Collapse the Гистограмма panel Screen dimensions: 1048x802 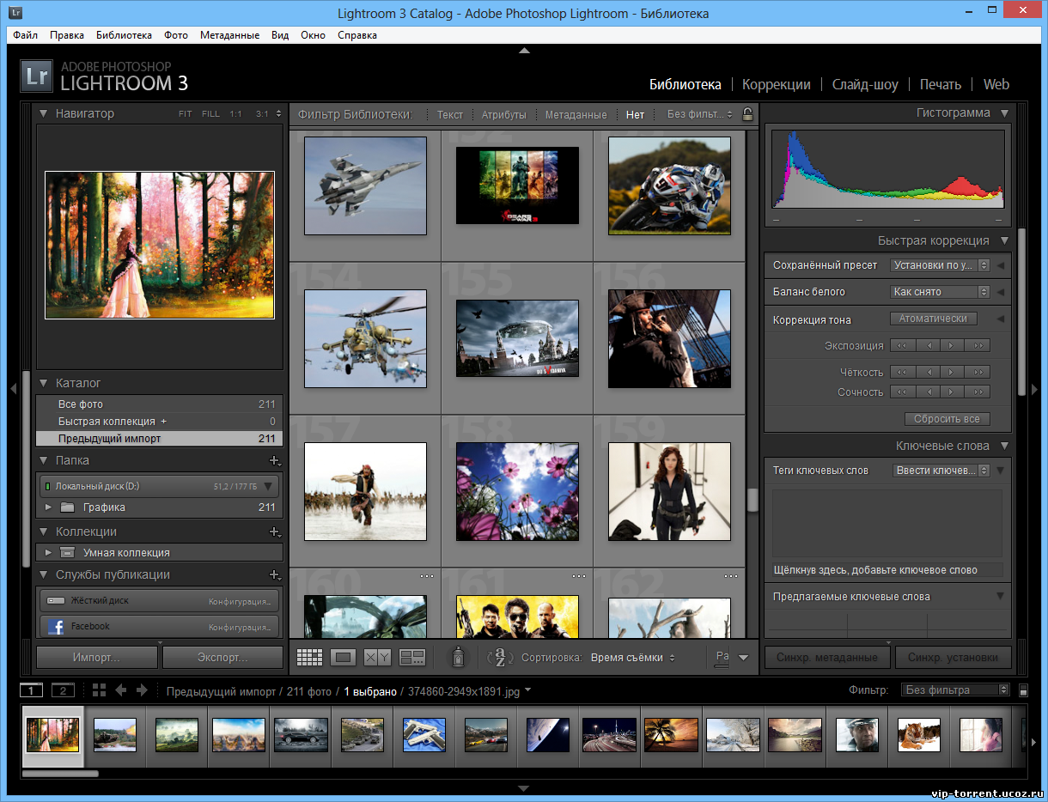[1004, 112]
